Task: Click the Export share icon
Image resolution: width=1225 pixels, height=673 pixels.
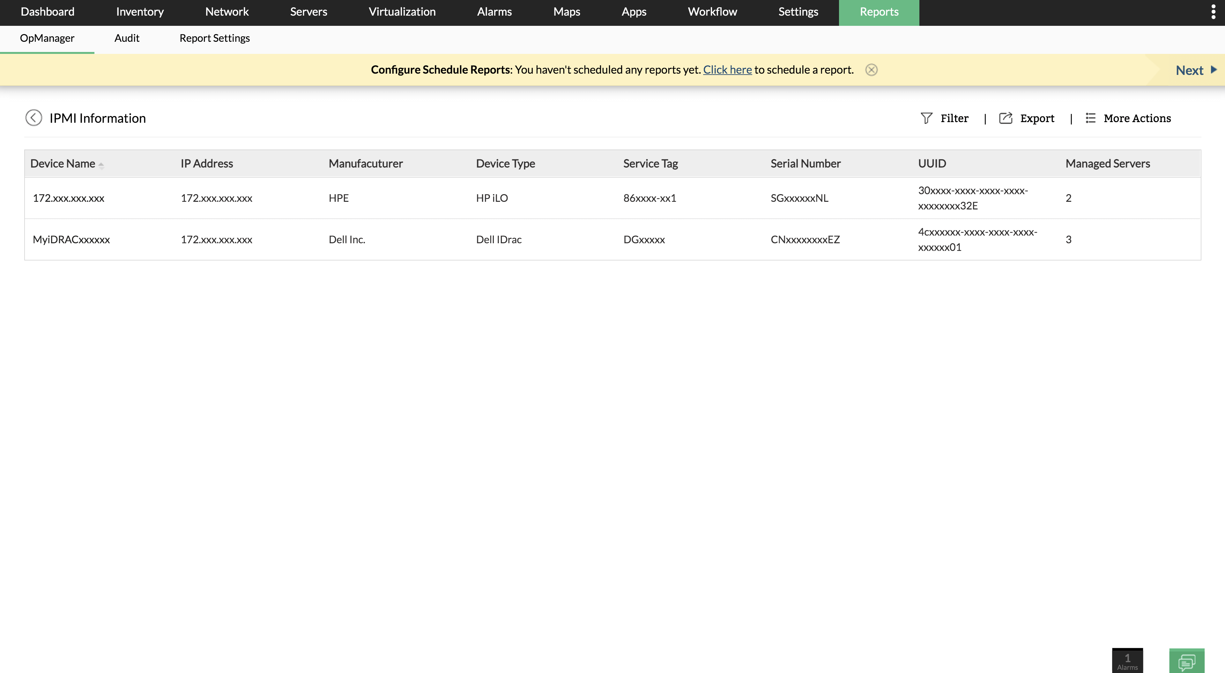Action: [1005, 118]
